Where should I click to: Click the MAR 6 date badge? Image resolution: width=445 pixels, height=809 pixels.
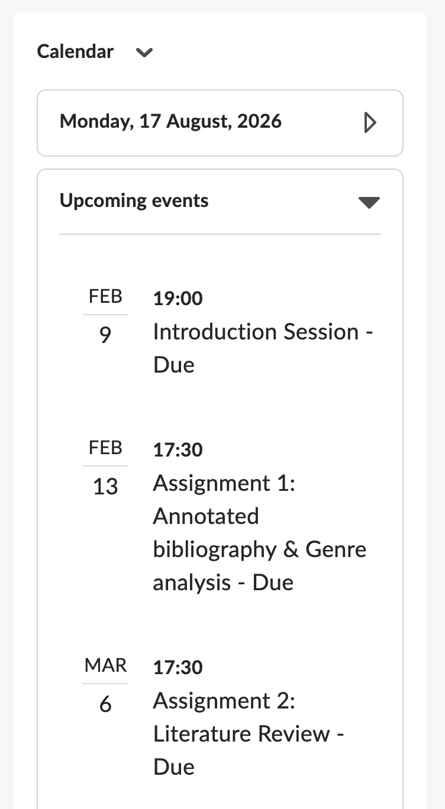105,685
